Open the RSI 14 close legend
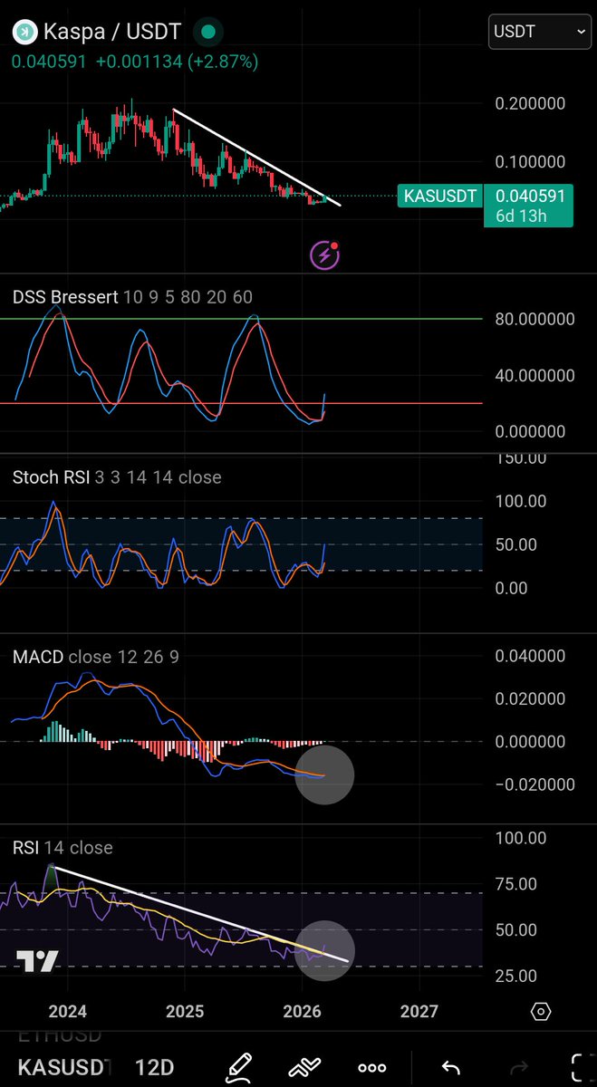The image size is (597, 1087). 63,848
